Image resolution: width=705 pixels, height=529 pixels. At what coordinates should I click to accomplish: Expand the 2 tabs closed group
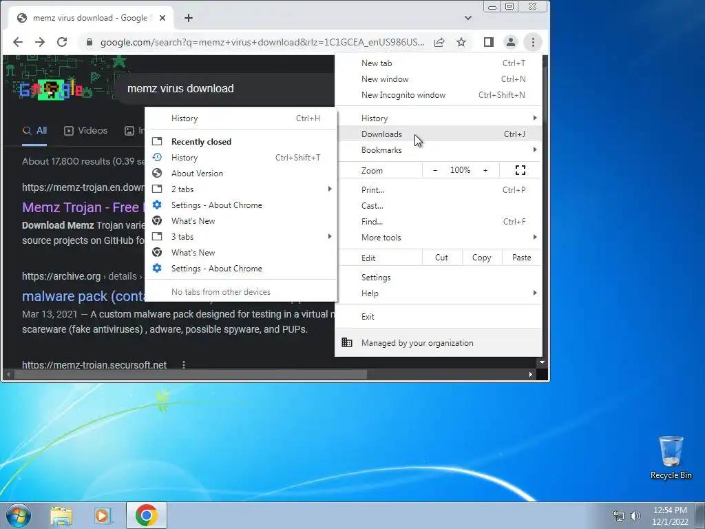(240, 189)
